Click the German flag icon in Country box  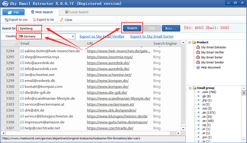(x=21, y=36)
